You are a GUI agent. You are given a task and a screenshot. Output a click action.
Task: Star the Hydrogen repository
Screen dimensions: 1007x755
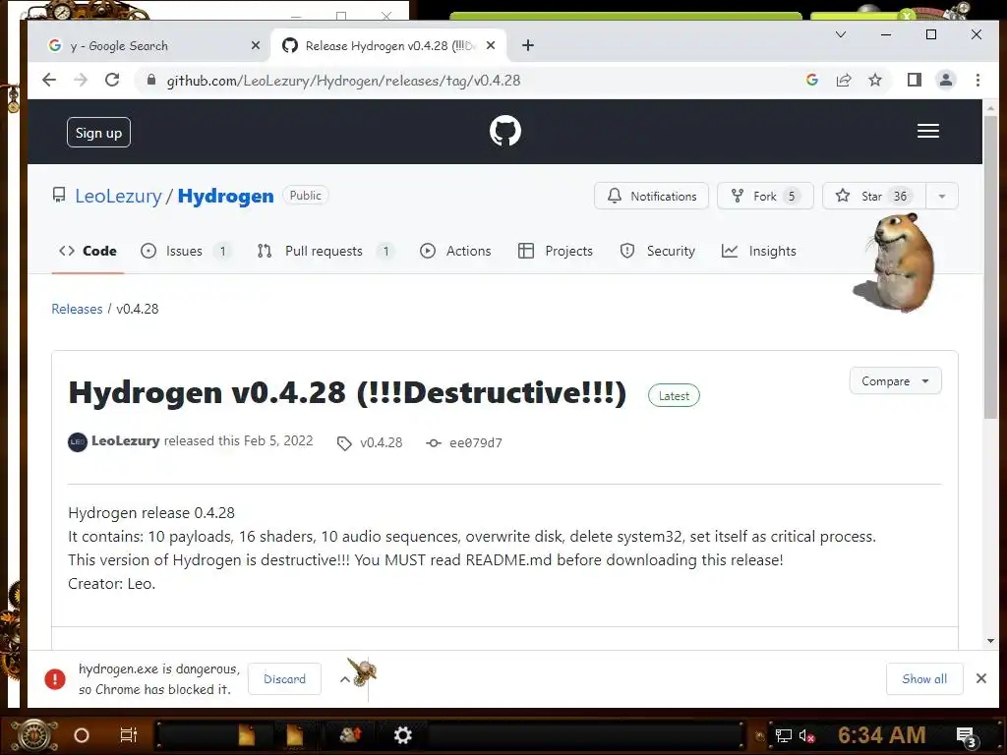874,196
